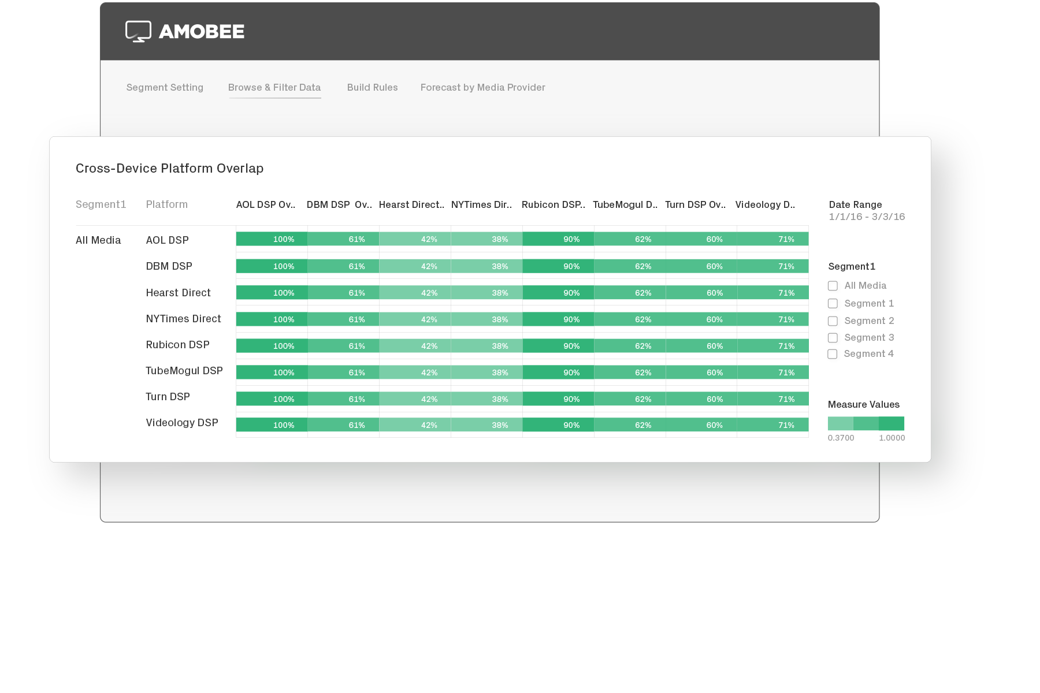Select the Hearst Direct.. column header
Viewport: 1040px width, 693px height.
coord(411,204)
